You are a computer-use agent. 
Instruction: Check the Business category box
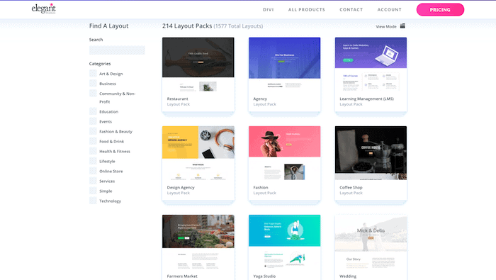(x=93, y=83)
